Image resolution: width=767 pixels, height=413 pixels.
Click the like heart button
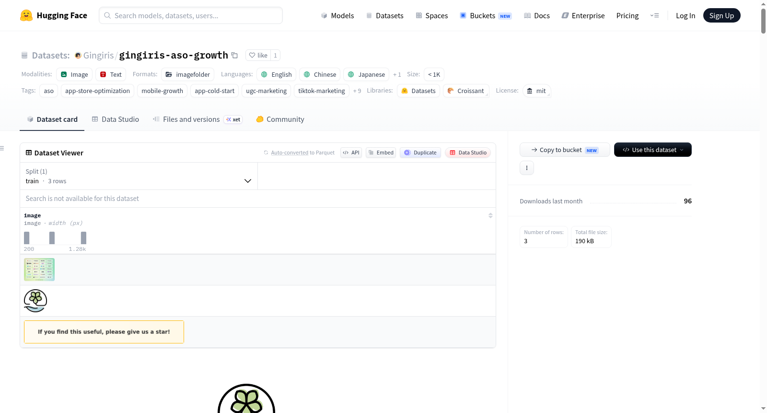point(258,55)
